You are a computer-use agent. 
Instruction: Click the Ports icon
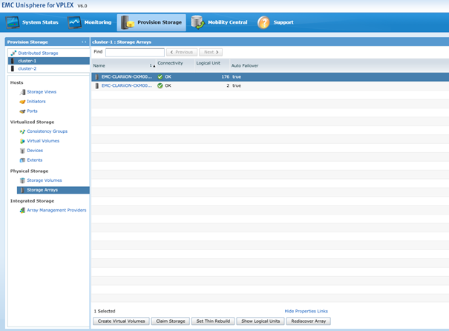point(22,111)
